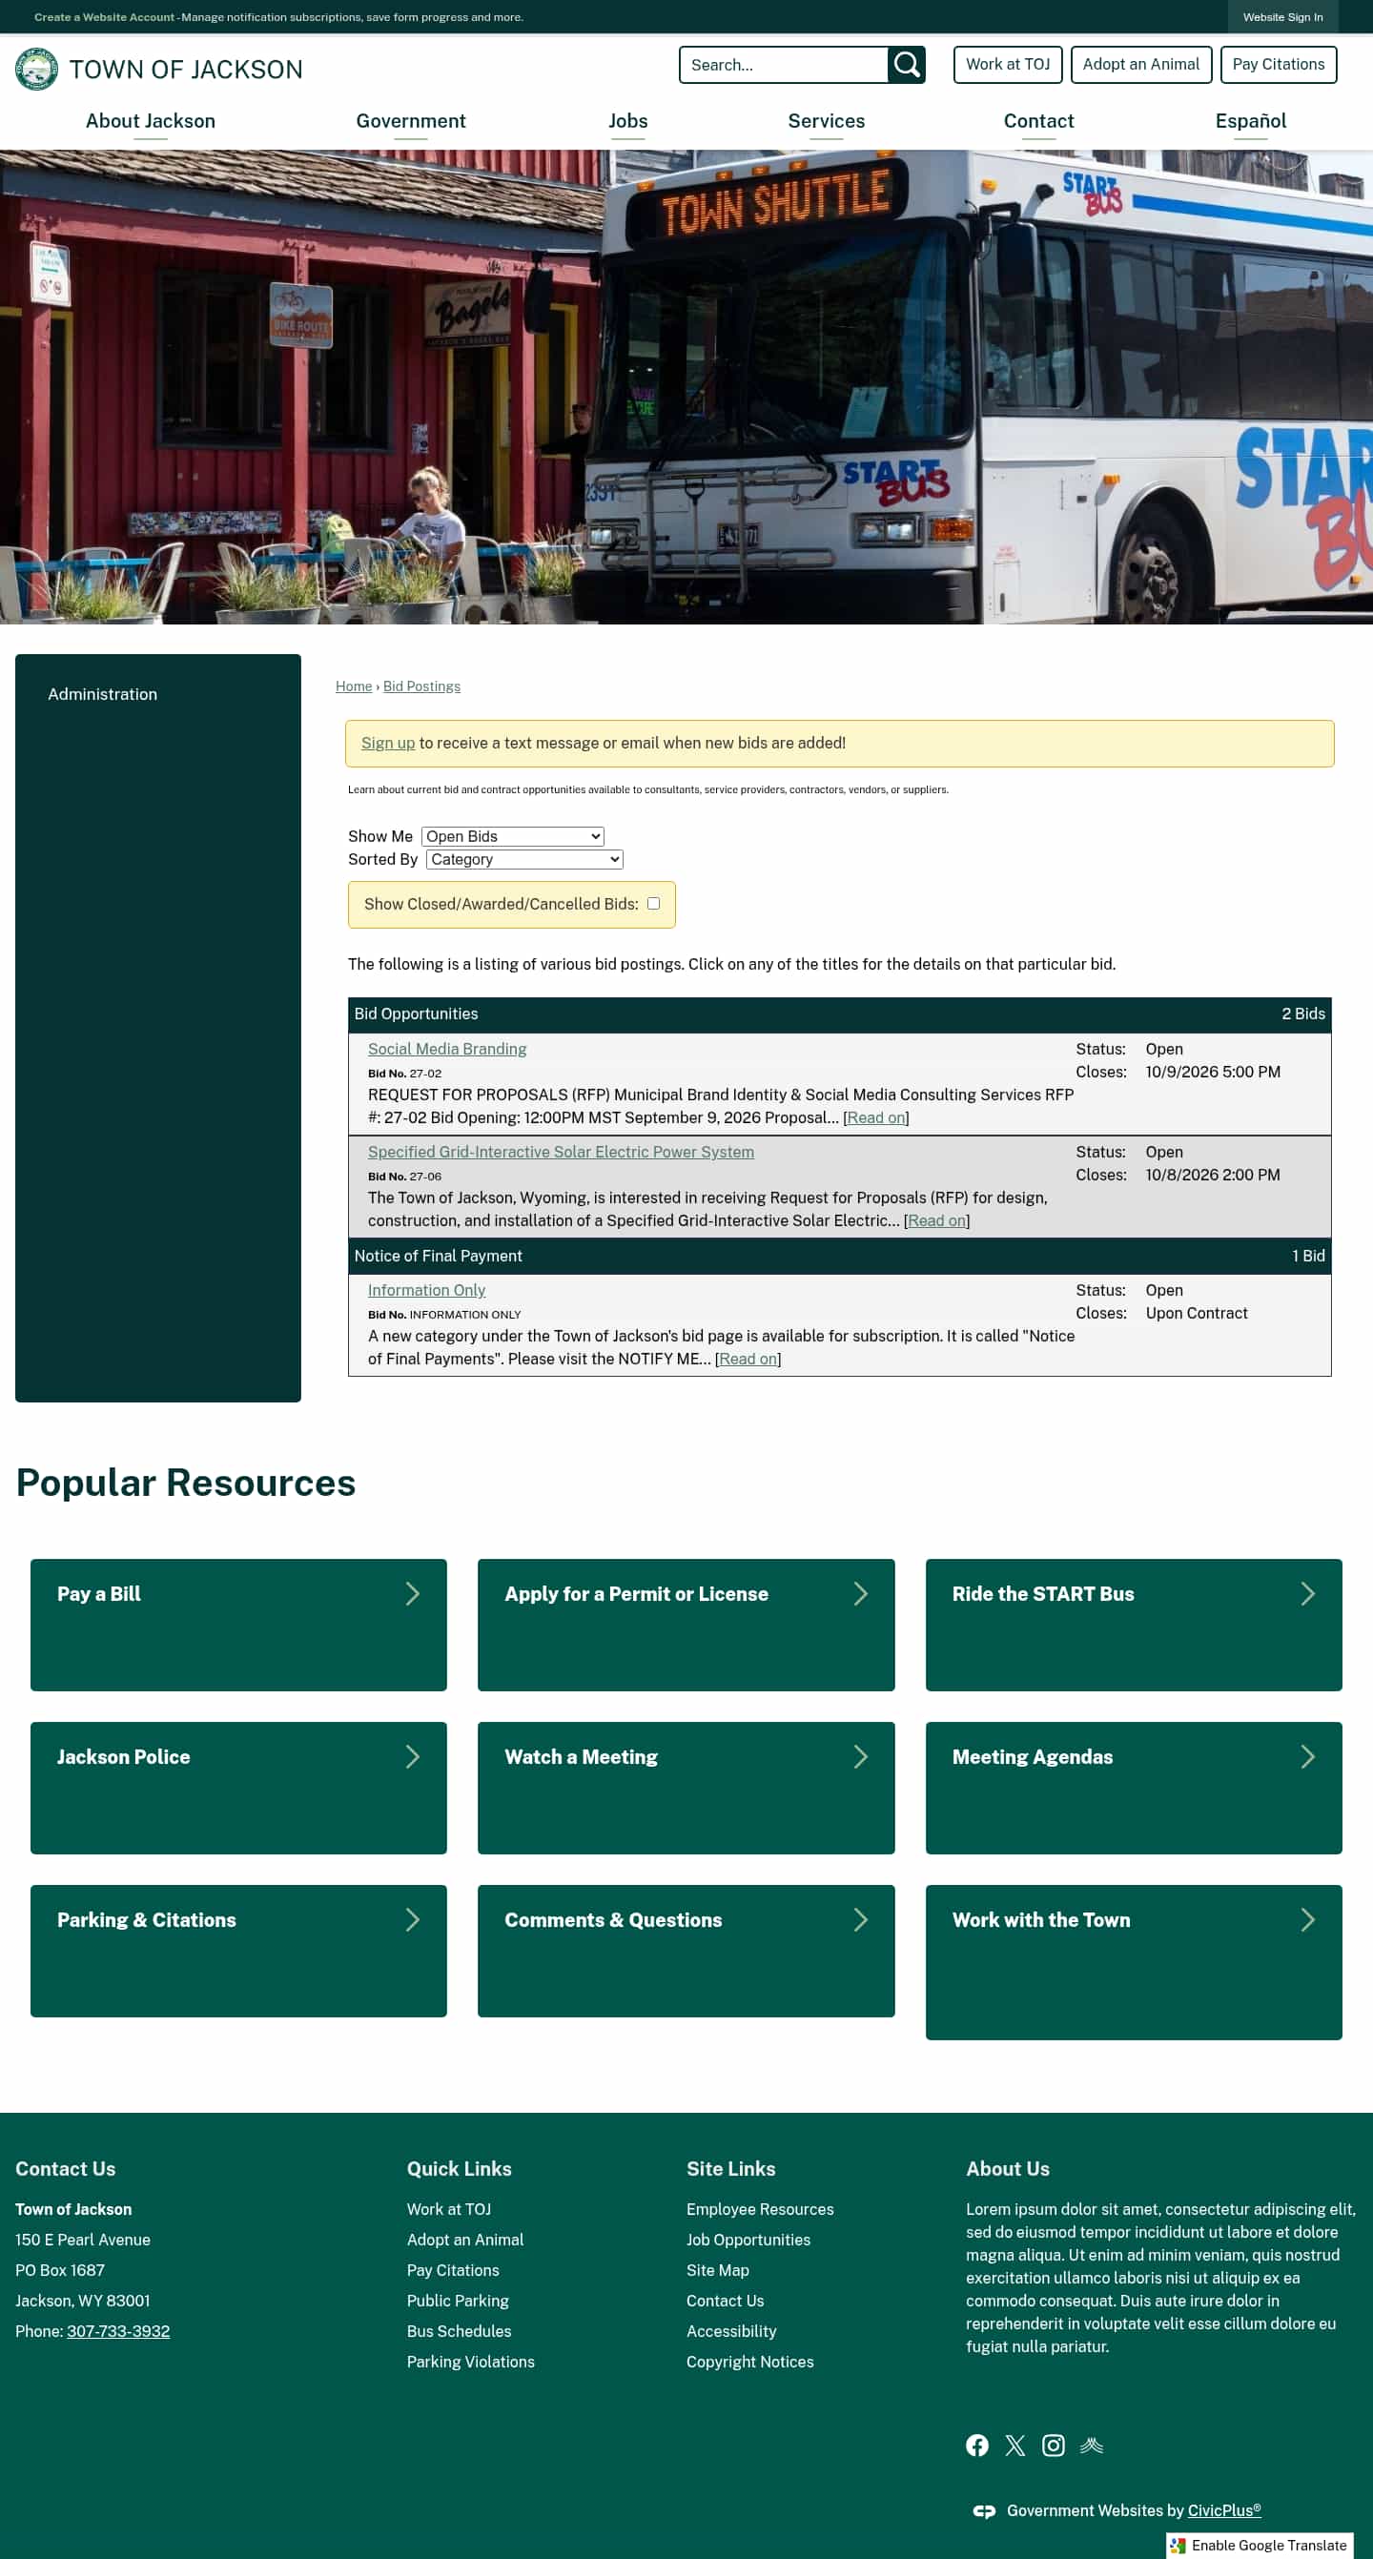The image size is (1373, 2559).
Task: Open the Sorted By Category dropdown
Action: pyautogui.click(x=524, y=859)
